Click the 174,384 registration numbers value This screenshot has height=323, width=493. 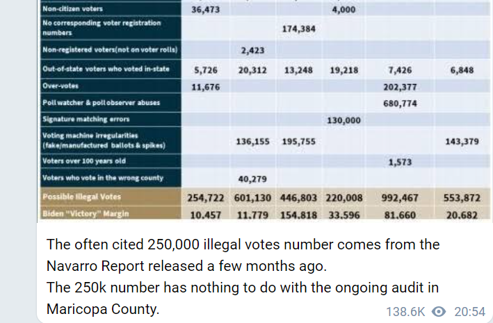point(299,29)
